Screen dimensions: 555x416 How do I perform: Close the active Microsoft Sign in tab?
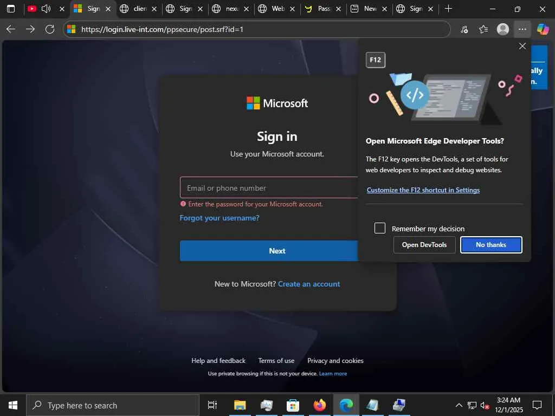[108, 9]
